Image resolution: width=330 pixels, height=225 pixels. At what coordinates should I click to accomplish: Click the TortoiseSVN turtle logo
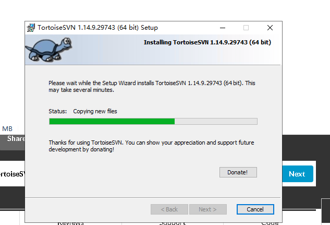[x=48, y=50]
